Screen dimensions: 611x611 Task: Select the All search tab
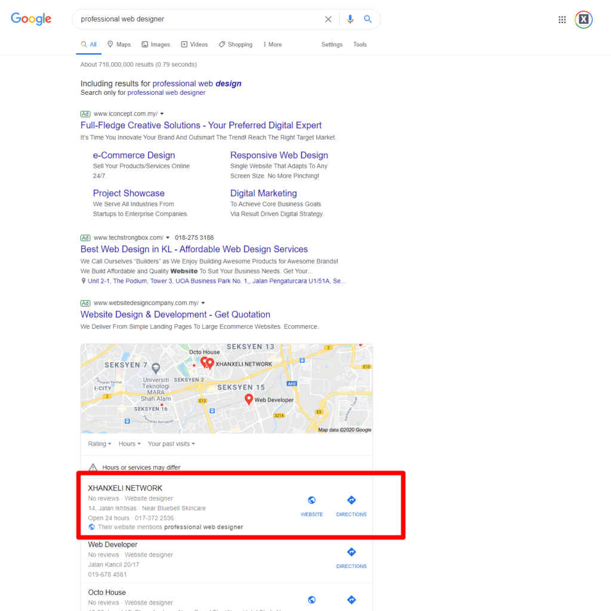tap(89, 44)
